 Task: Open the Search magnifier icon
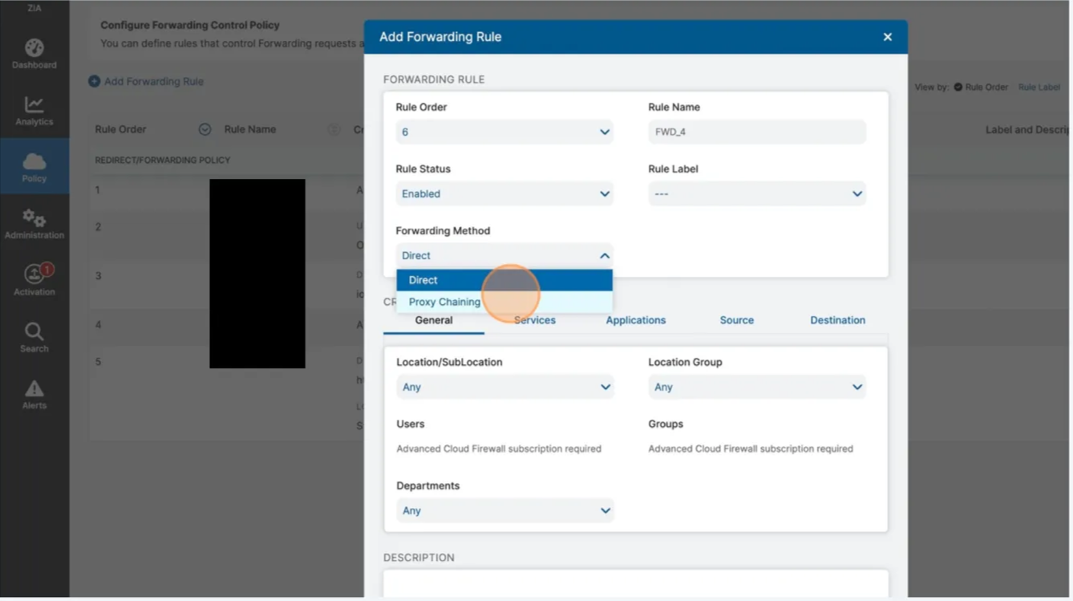34,331
